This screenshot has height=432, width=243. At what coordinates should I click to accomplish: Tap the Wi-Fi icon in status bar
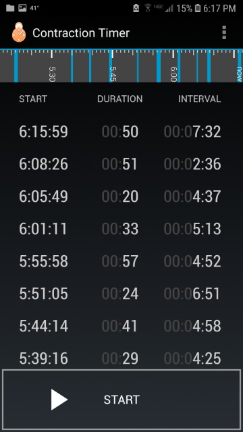tap(148, 9)
